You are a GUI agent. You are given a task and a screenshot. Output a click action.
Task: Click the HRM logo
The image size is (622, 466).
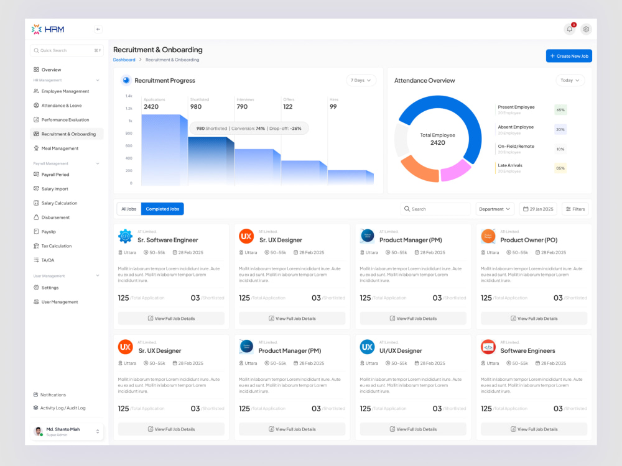pos(48,29)
